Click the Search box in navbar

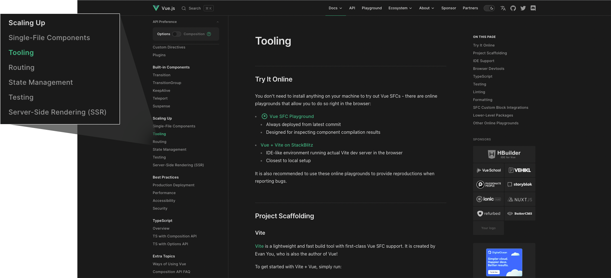197,8
